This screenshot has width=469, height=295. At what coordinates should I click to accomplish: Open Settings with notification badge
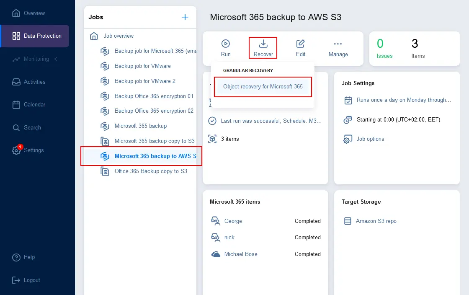[x=28, y=150]
